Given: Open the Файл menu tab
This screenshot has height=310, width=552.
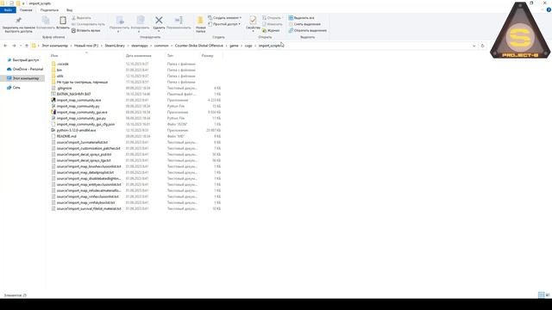Looking at the screenshot, I should click(x=8, y=10).
